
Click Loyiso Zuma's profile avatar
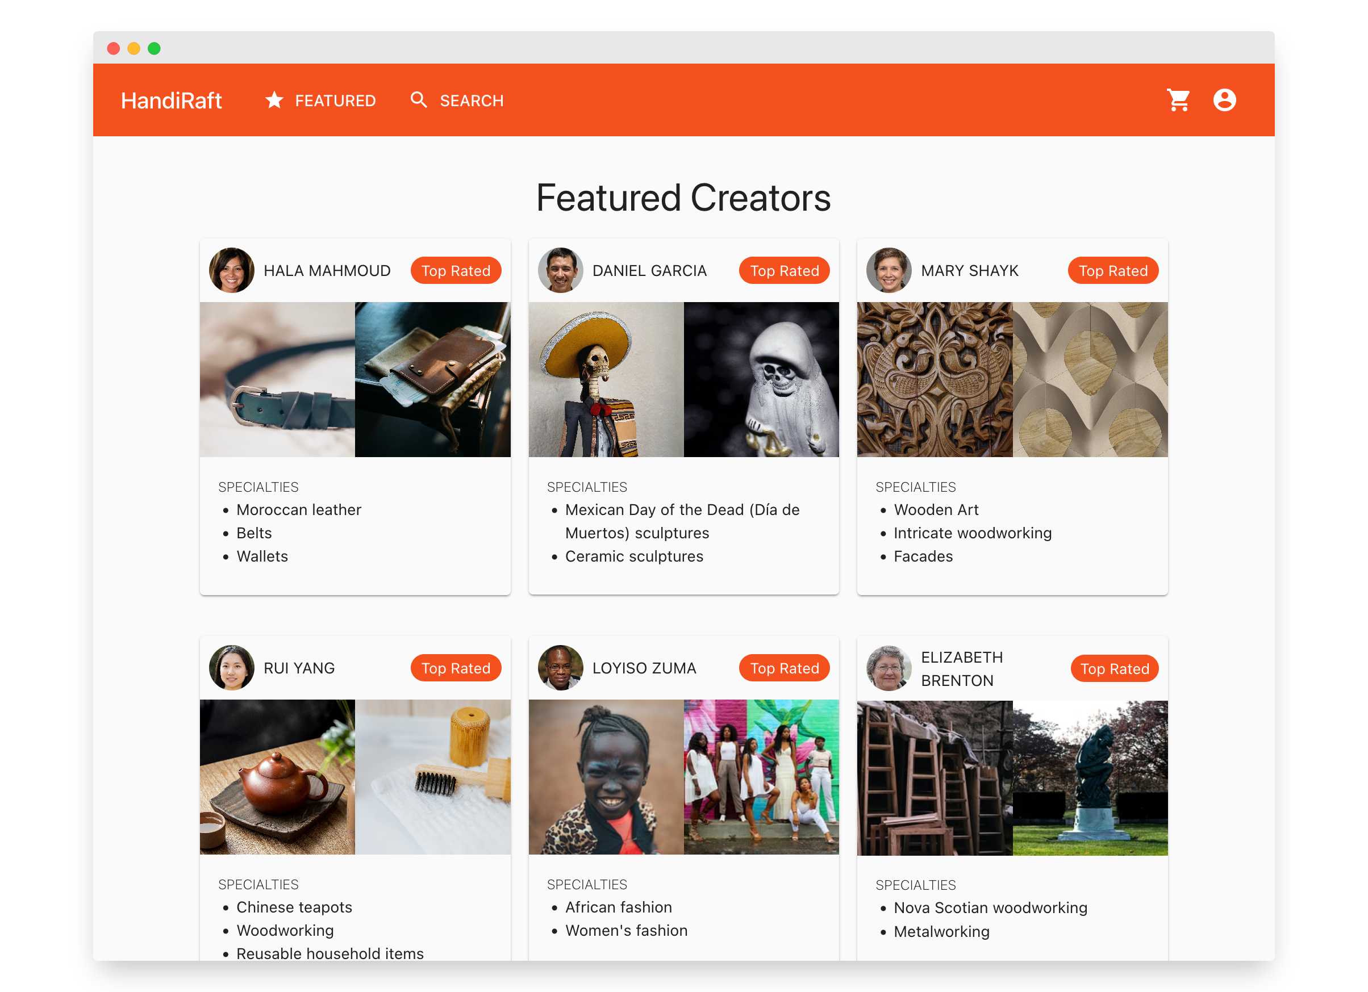click(x=560, y=668)
